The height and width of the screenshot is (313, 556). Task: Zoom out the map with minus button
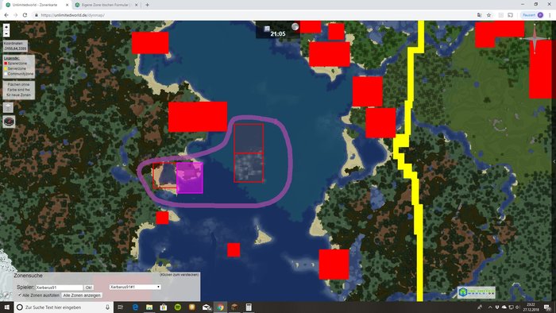tap(6, 33)
